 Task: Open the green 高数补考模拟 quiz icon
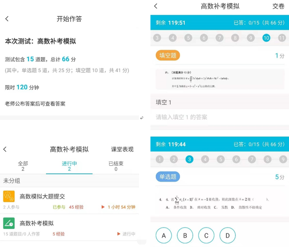[9, 223]
